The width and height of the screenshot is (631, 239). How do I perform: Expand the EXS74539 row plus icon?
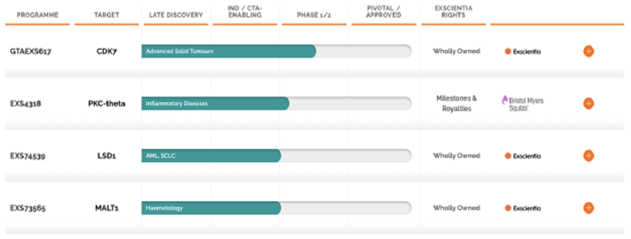[588, 156]
